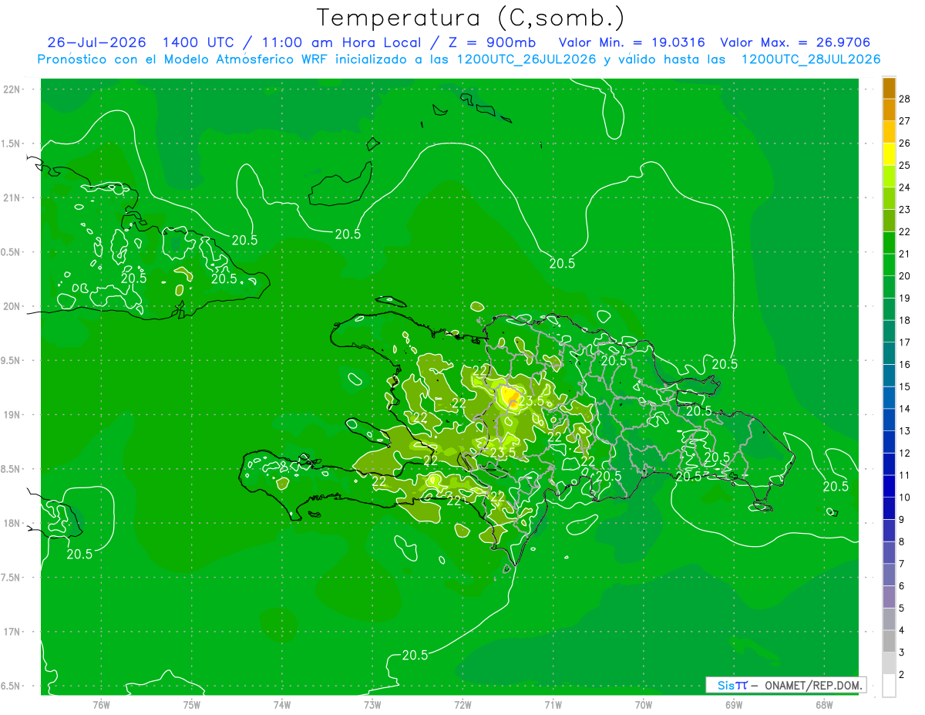The image size is (925, 715).
Task: Click the "23.5" contour label beside the orange hotspot
Action: tap(531, 401)
